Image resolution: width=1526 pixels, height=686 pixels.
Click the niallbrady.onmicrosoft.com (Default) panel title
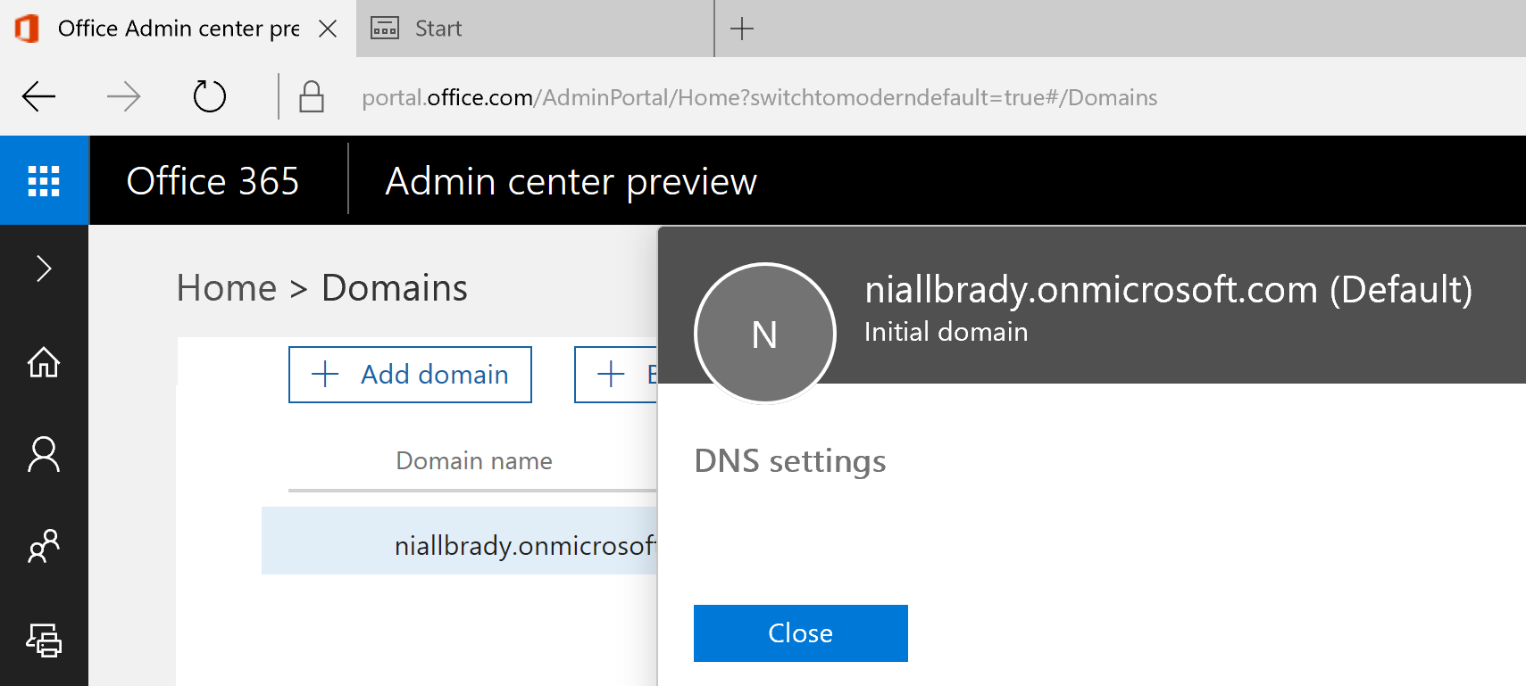[x=1169, y=290]
